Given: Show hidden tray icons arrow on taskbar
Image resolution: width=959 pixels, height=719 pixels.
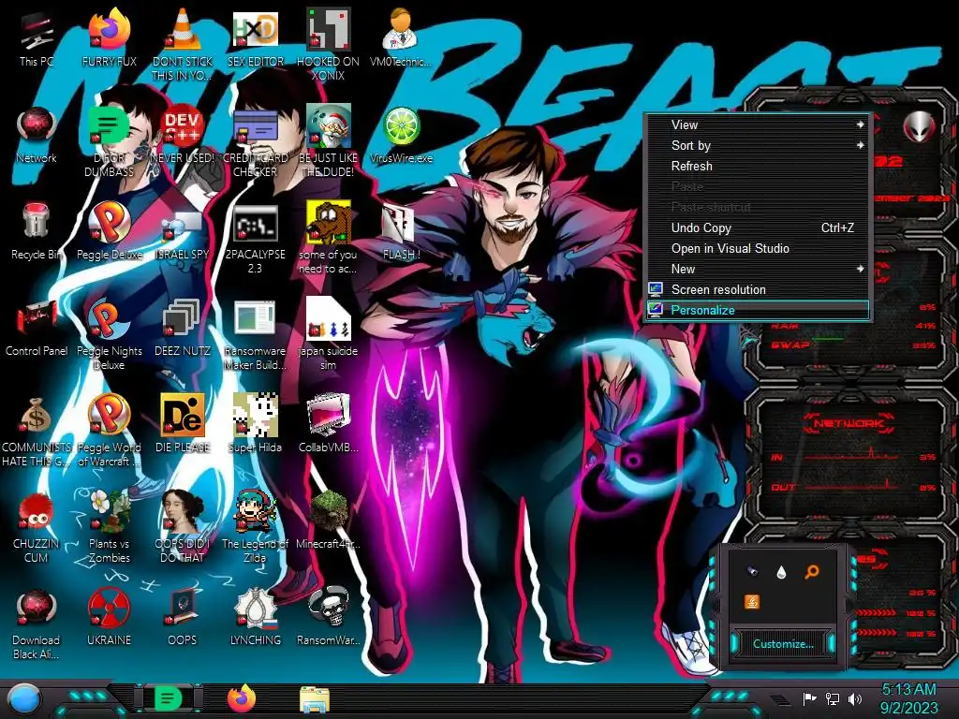Looking at the screenshot, I should 779,699.
